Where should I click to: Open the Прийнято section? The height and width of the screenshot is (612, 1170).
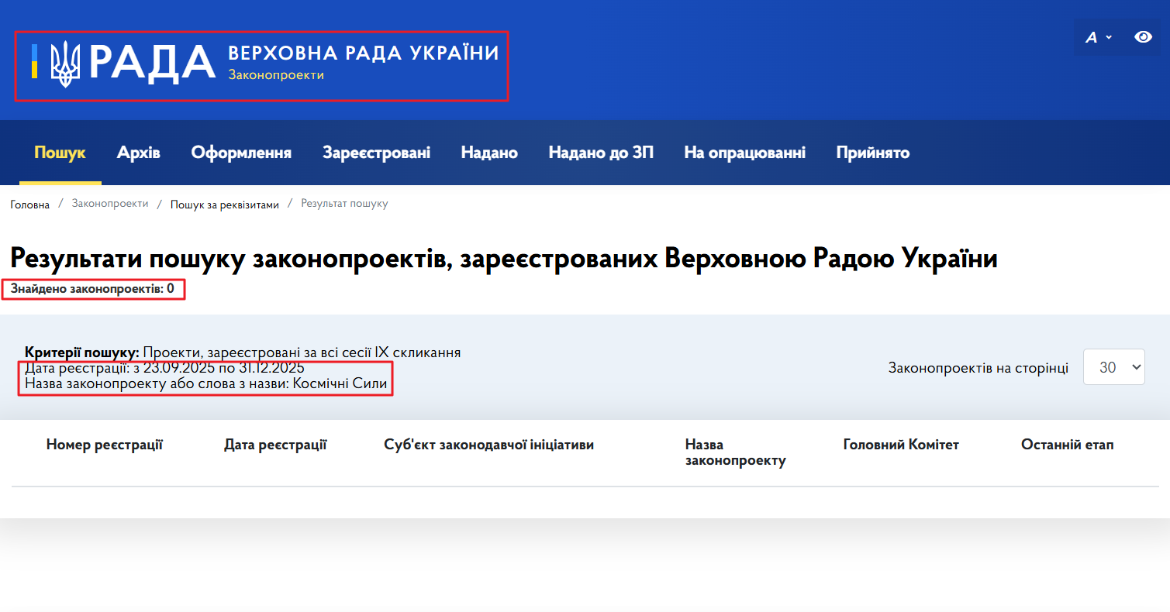[872, 153]
